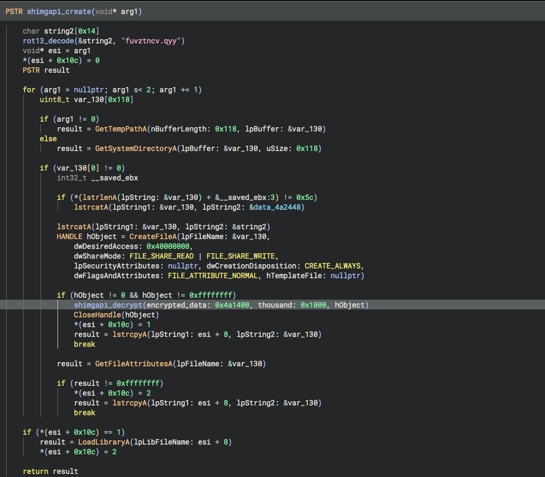Select the HANDLE type before hObject
The image size is (545, 477).
70,237
